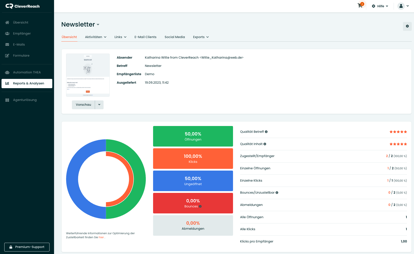The width and height of the screenshot is (414, 254).
Task: Open Agenturlösung in the sidebar
Action: point(27,100)
